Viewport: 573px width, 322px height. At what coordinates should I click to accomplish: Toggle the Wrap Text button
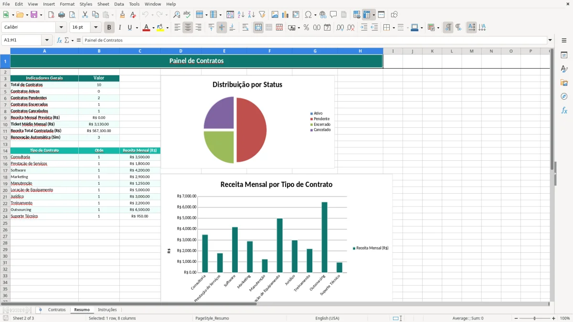245,28
